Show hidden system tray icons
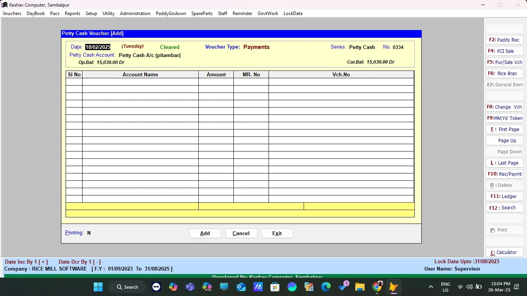 [431, 287]
